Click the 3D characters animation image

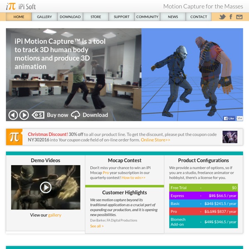pos(192,75)
